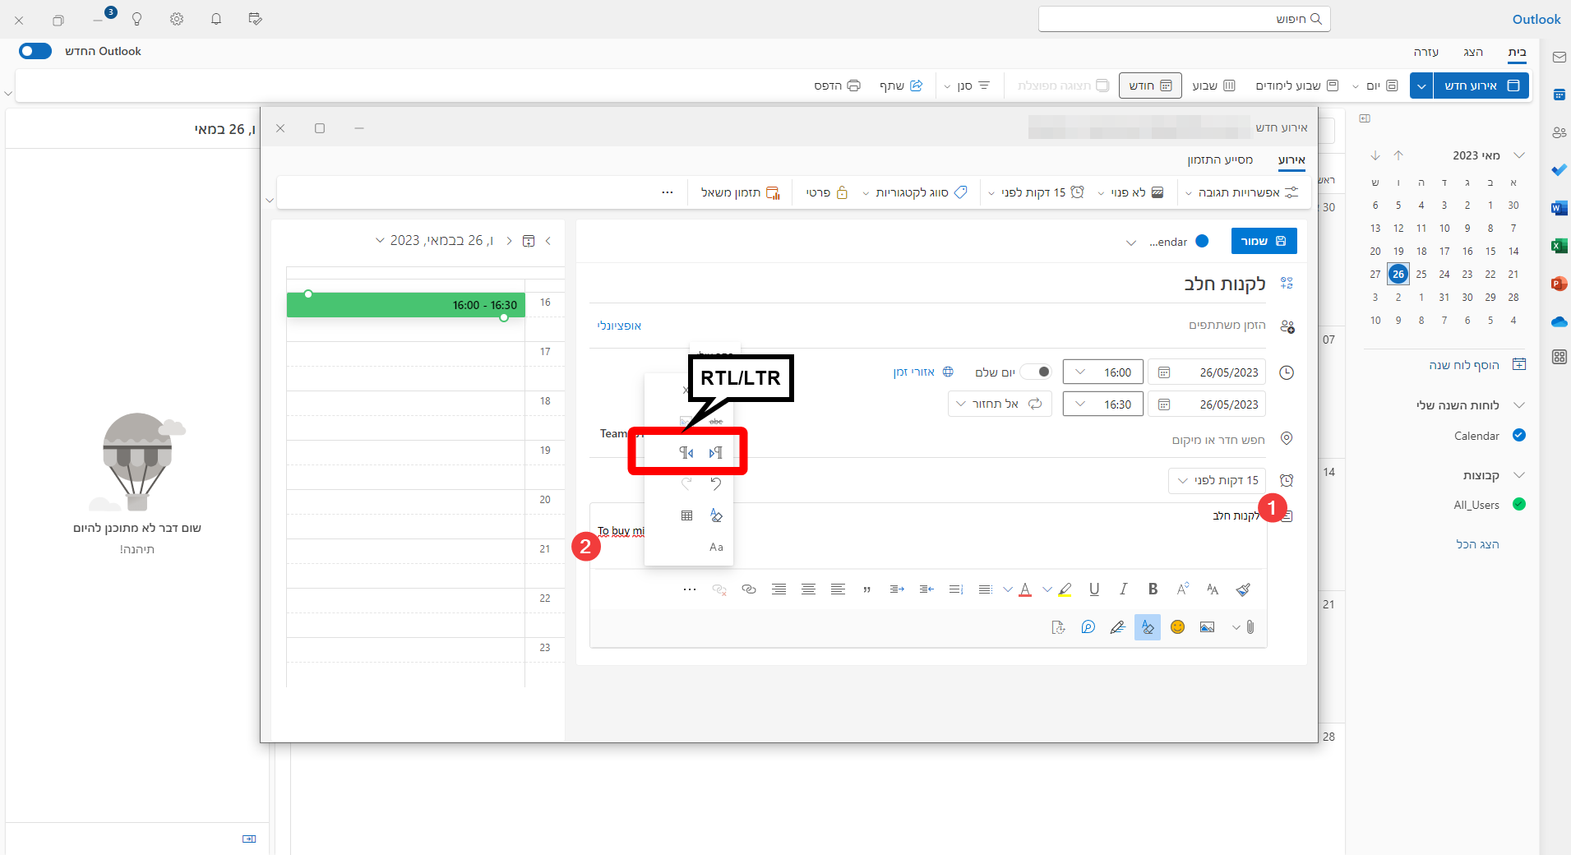This screenshot has height=855, width=1571.
Task: Click the time zones (אזורי זמן) link
Action: 922,372
